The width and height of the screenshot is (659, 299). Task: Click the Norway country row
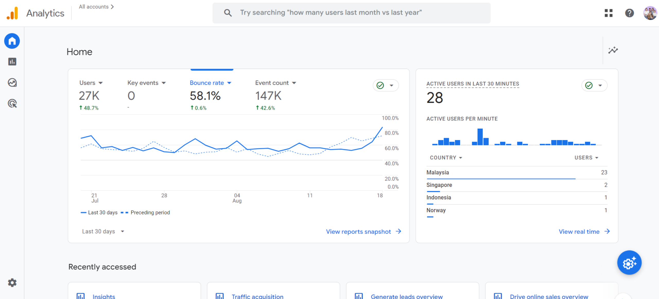(517, 211)
